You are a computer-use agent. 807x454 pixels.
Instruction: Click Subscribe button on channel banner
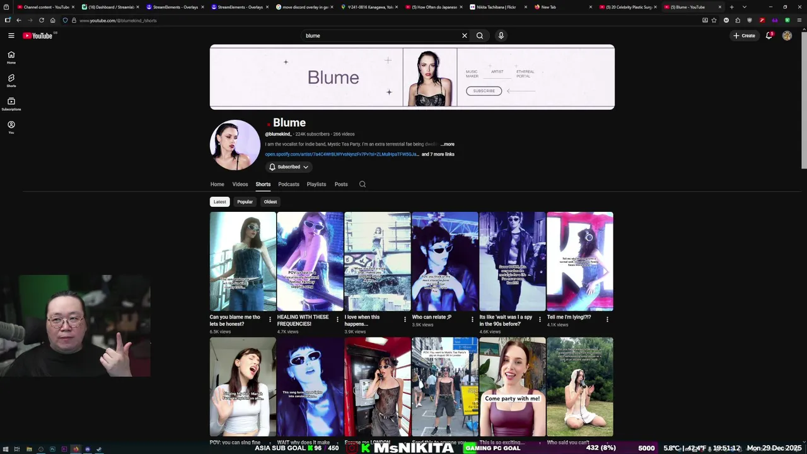[x=484, y=91]
